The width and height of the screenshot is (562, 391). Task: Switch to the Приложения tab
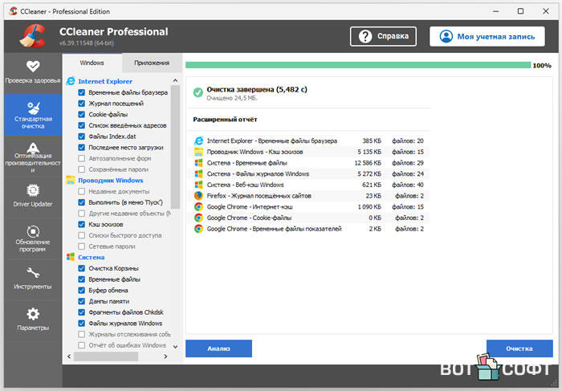[x=152, y=63]
